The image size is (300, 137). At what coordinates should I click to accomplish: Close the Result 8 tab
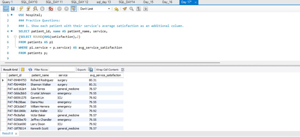(x=16, y=134)
